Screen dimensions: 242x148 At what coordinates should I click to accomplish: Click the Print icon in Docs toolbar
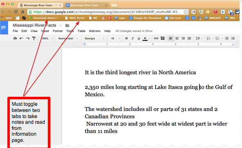click(x=15, y=39)
